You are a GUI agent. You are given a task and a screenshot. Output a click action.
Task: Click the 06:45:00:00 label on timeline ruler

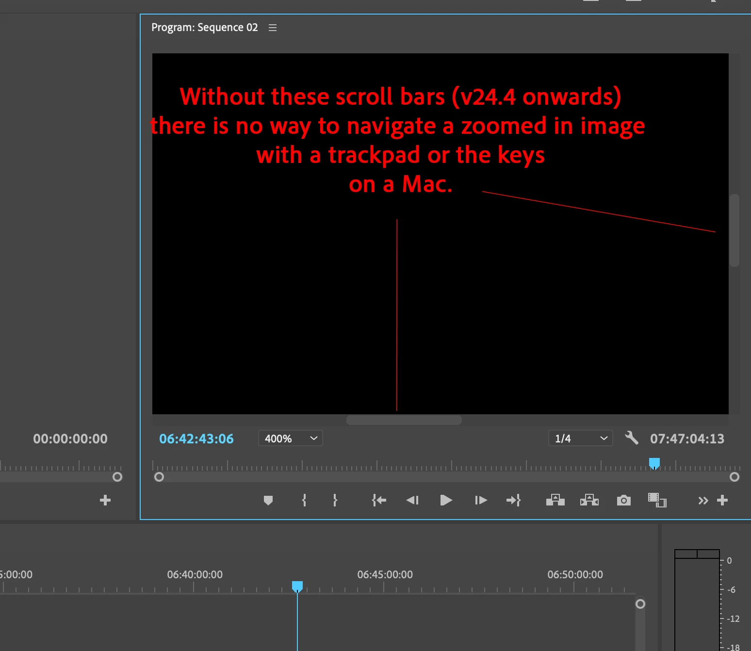(x=385, y=575)
